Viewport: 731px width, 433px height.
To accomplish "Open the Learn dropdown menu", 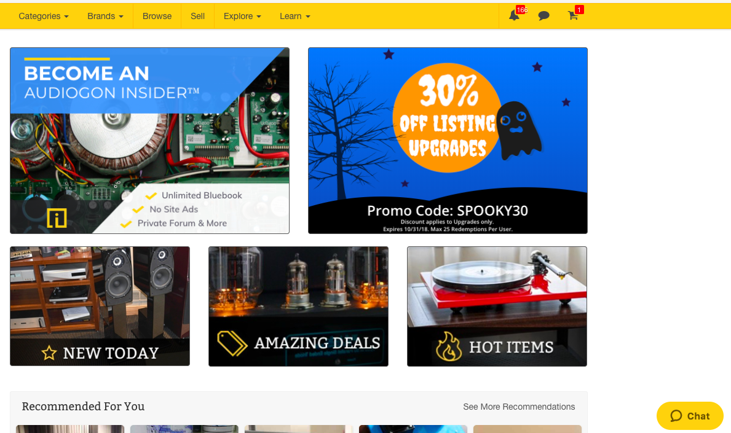I will coord(295,16).
